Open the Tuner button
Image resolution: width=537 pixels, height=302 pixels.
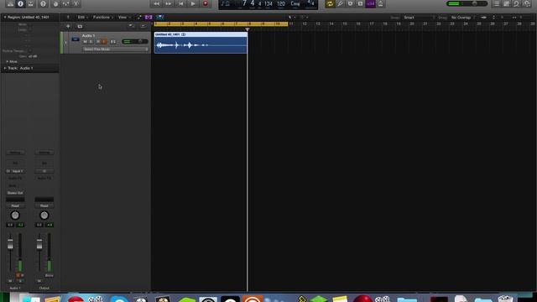[340, 3]
